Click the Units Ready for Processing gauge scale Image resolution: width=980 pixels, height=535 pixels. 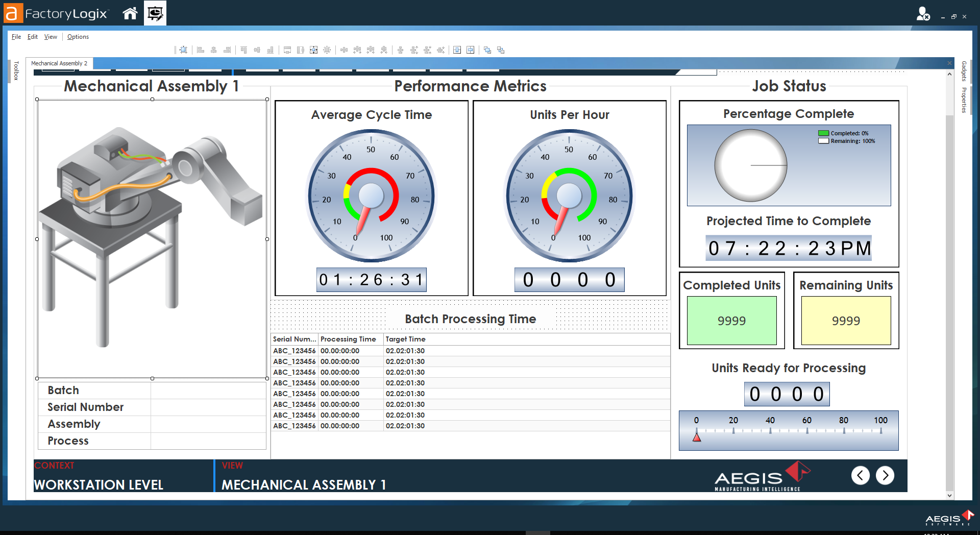[x=788, y=430]
